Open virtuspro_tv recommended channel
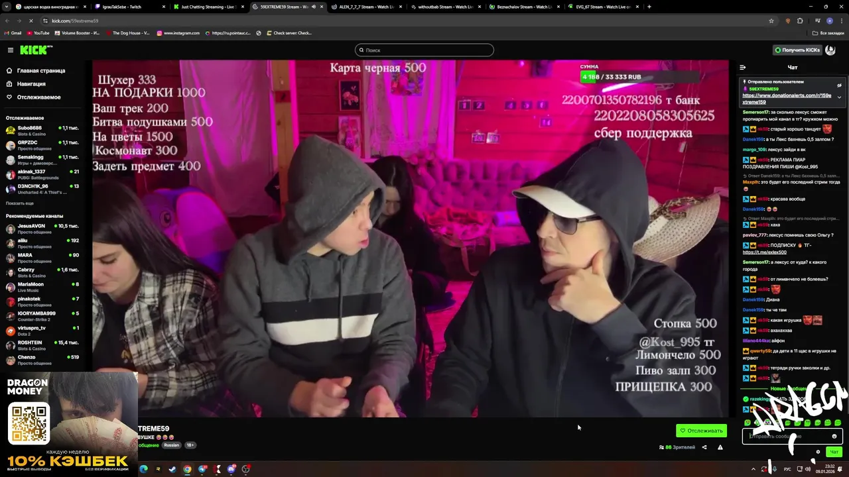The image size is (849, 477). (42, 331)
